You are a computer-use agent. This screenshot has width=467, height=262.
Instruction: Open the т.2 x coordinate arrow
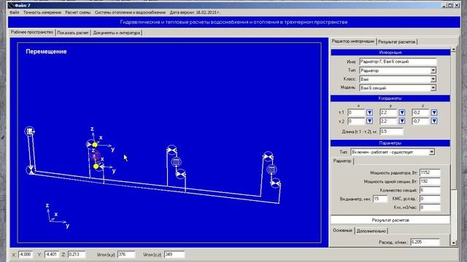coord(369,121)
